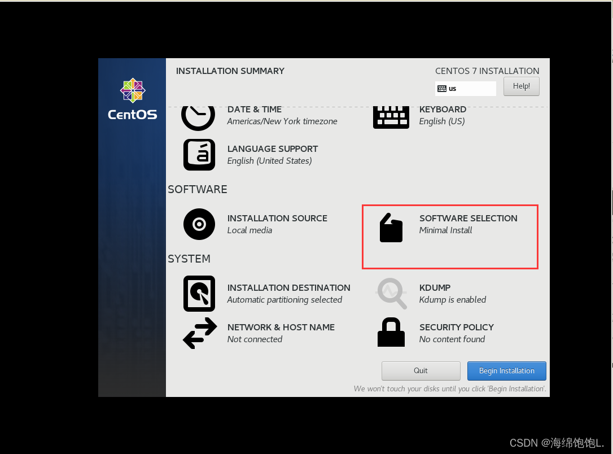
Task: Open Security Policy padlock icon
Action: pos(391,332)
